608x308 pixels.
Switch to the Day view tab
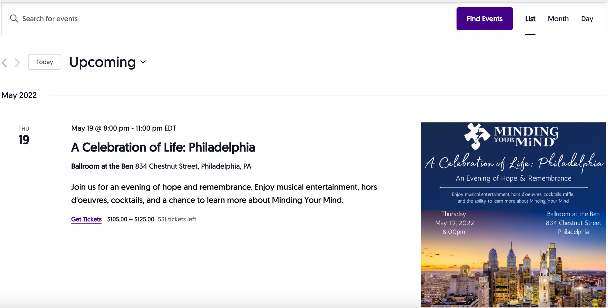(587, 19)
